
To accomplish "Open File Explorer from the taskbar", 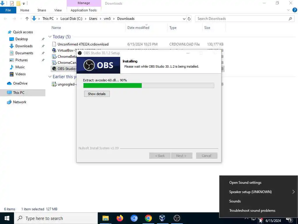I will coord(105,218).
